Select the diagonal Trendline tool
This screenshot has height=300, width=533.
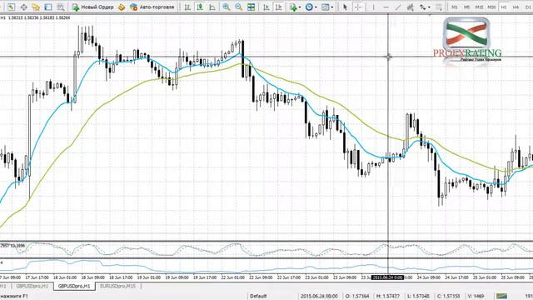point(398,7)
